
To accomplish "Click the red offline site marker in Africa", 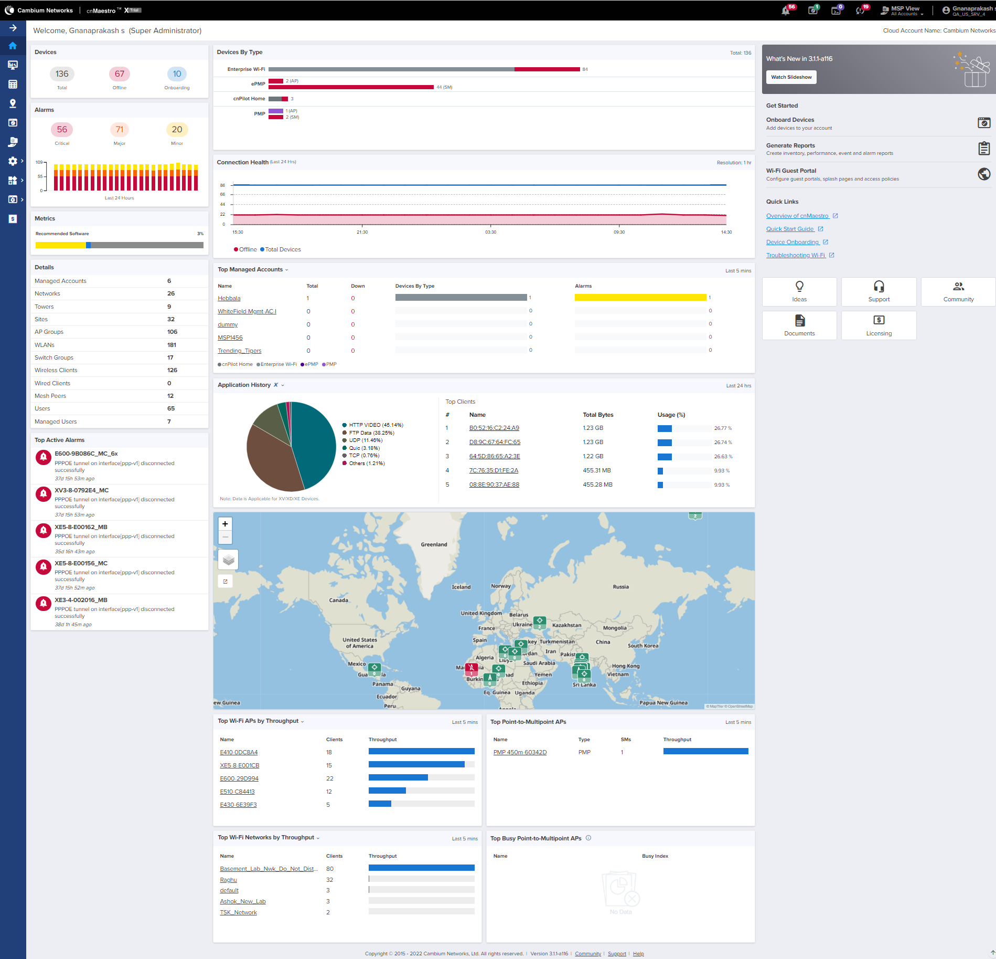I will tap(472, 669).
